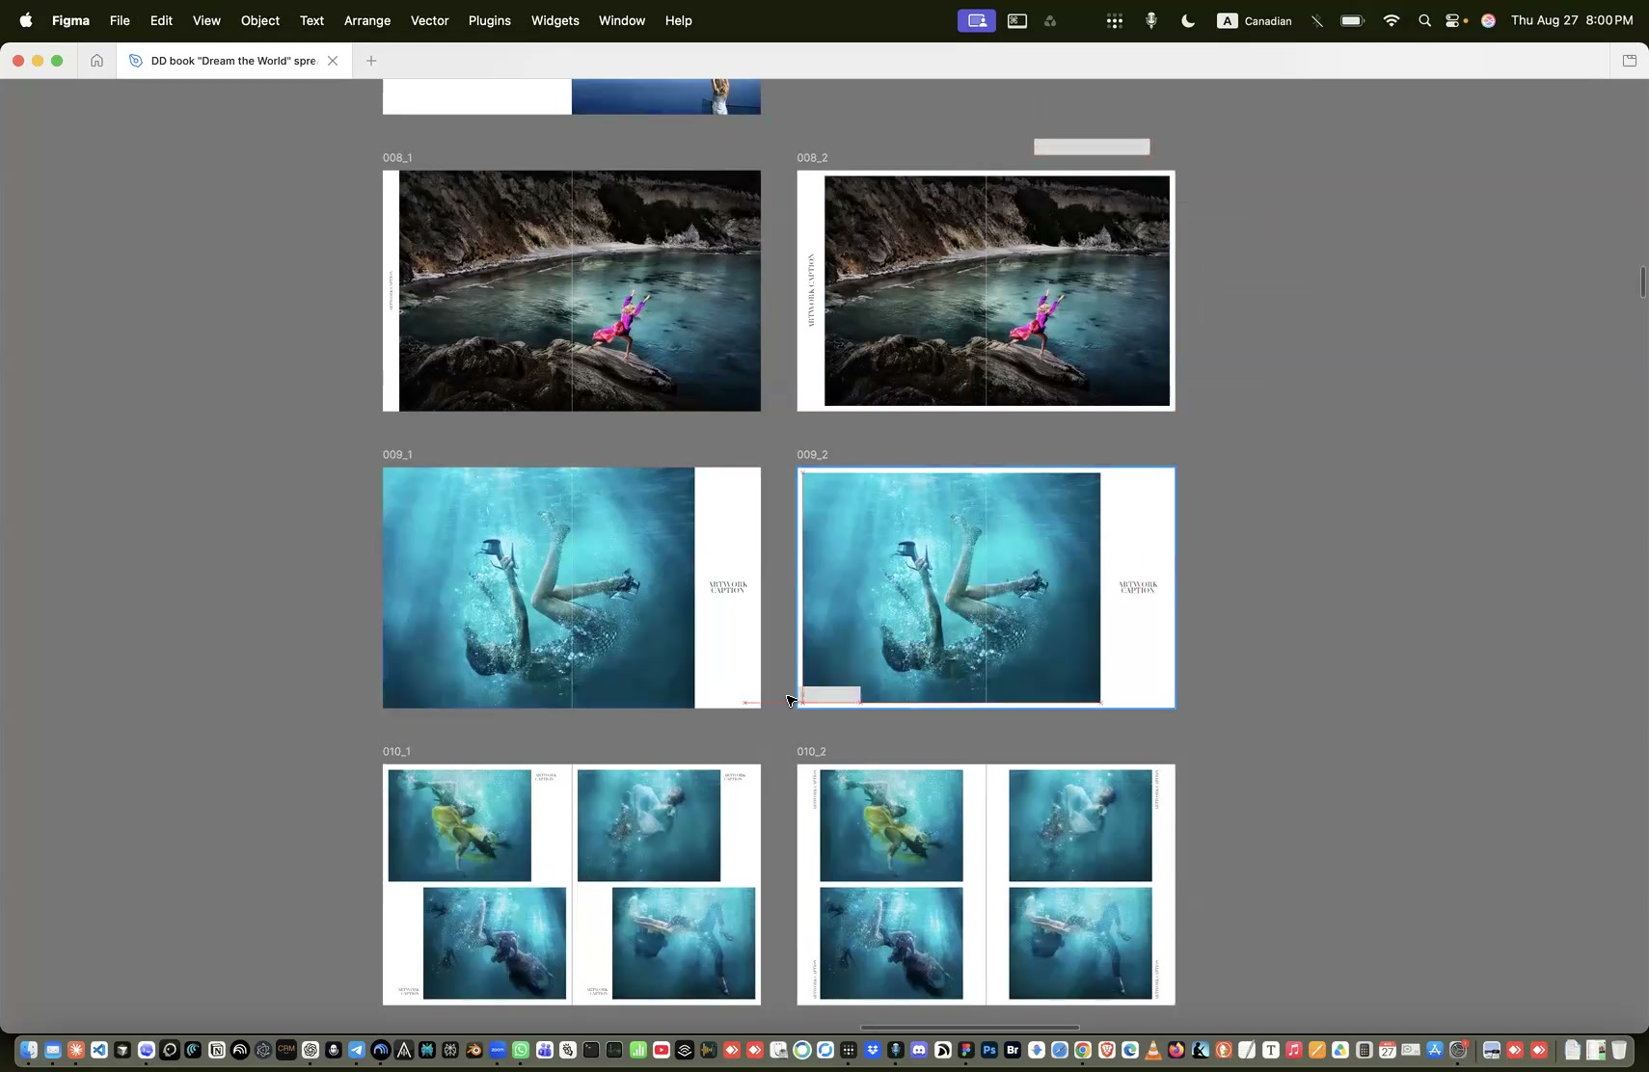Open the Text menu
Screen dimensions: 1649x1072
click(311, 20)
